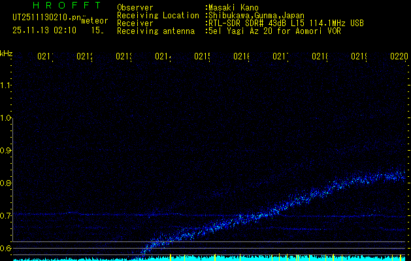Click the Receiver label
The height and width of the screenshot is (261, 411).
pyautogui.click(x=135, y=23)
